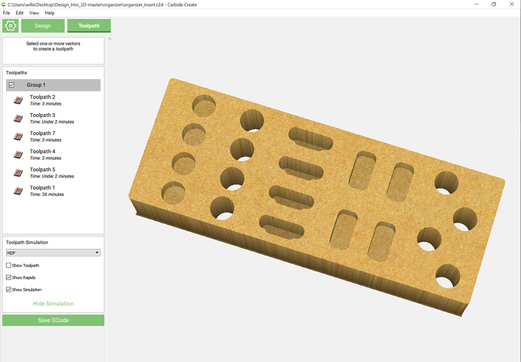Disable the Show Rapids checkbox

tap(8, 277)
